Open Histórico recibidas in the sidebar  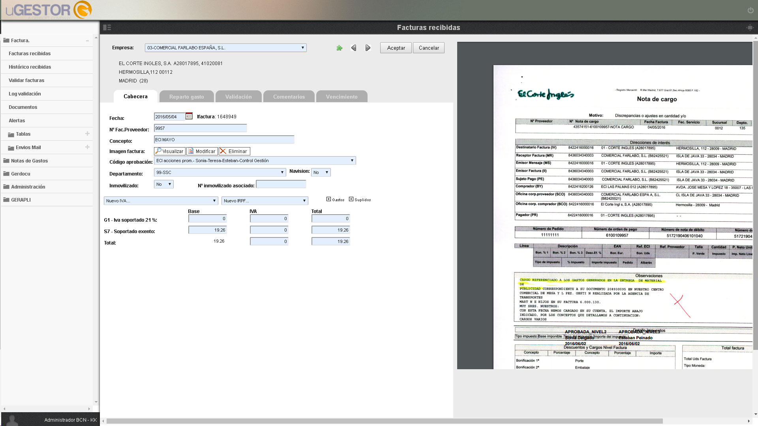47,67
